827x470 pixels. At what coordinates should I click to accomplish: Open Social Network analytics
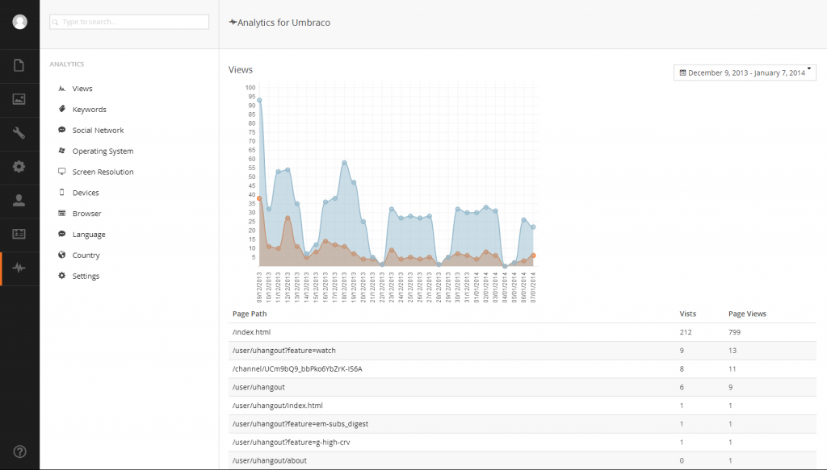pyautogui.click(x=98, y=131)
